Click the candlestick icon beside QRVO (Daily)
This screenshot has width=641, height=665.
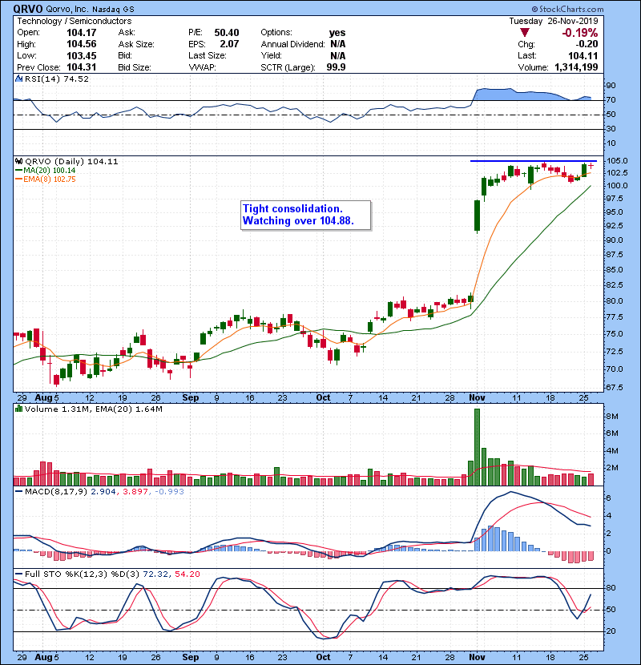point(18,161)
